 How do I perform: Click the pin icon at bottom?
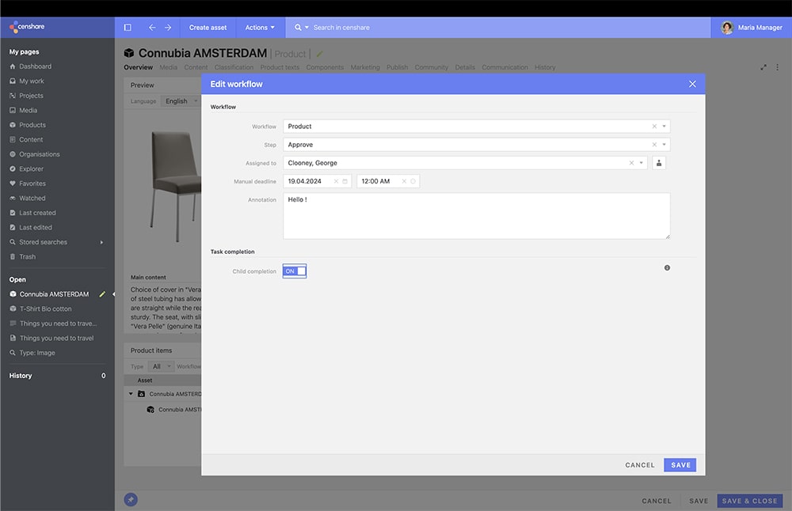coord(131,499)
